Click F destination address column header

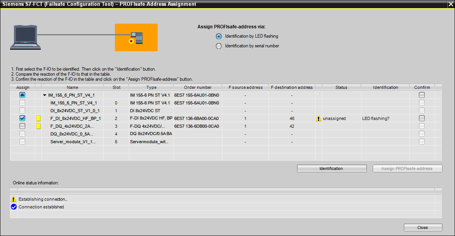point(291,87)
